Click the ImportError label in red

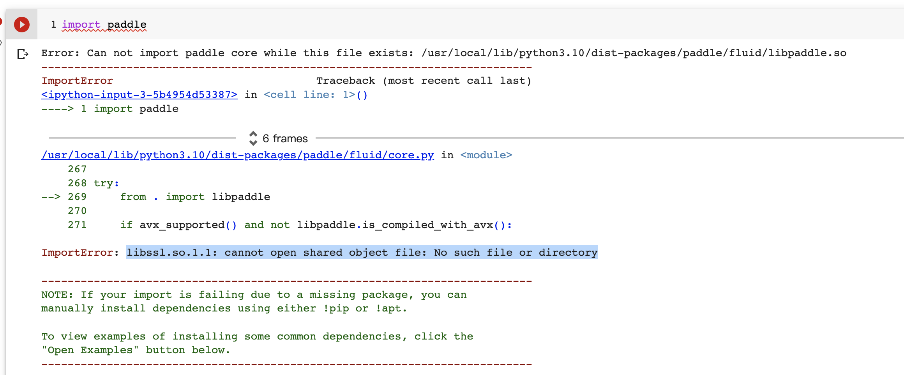pyautogui.click(x=76, y=81)
